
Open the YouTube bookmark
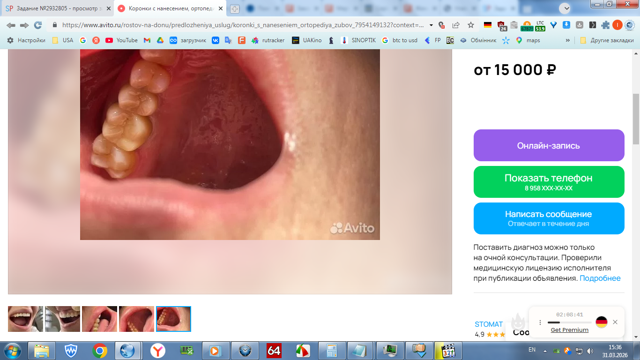coord(122,40)
